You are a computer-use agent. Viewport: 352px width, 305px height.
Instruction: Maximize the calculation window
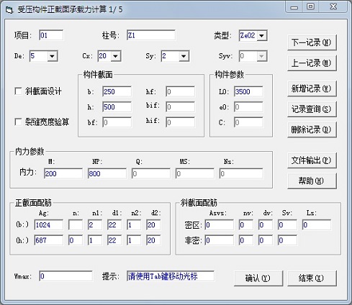tap(310, 6)
